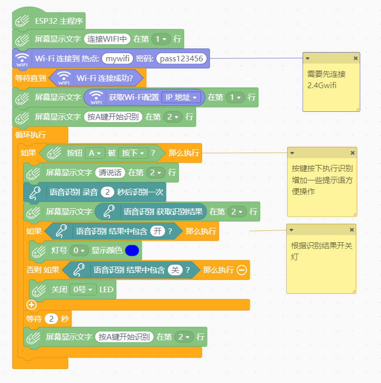This screenshot has height=383, width=381.
Task: Click the icon of the 连接WIFI中 display block
Action: [22, 40]
